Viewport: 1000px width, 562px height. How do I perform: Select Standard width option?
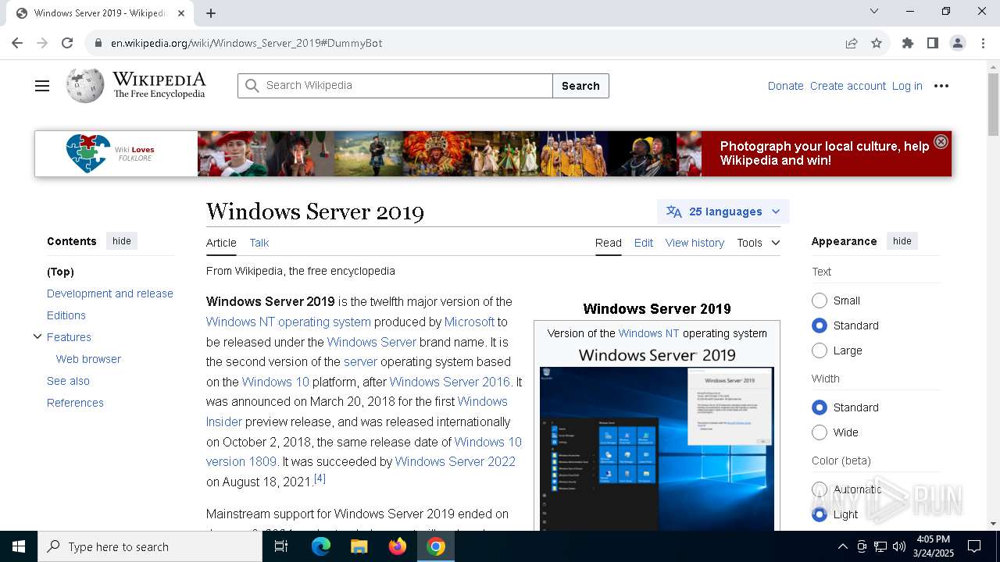(820, 407)
